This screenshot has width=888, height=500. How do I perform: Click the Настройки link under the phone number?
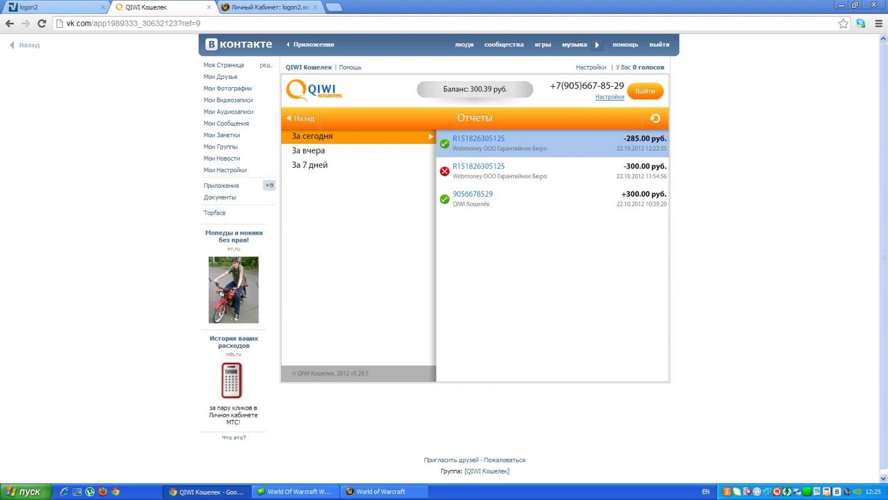(x=610, y=97)
